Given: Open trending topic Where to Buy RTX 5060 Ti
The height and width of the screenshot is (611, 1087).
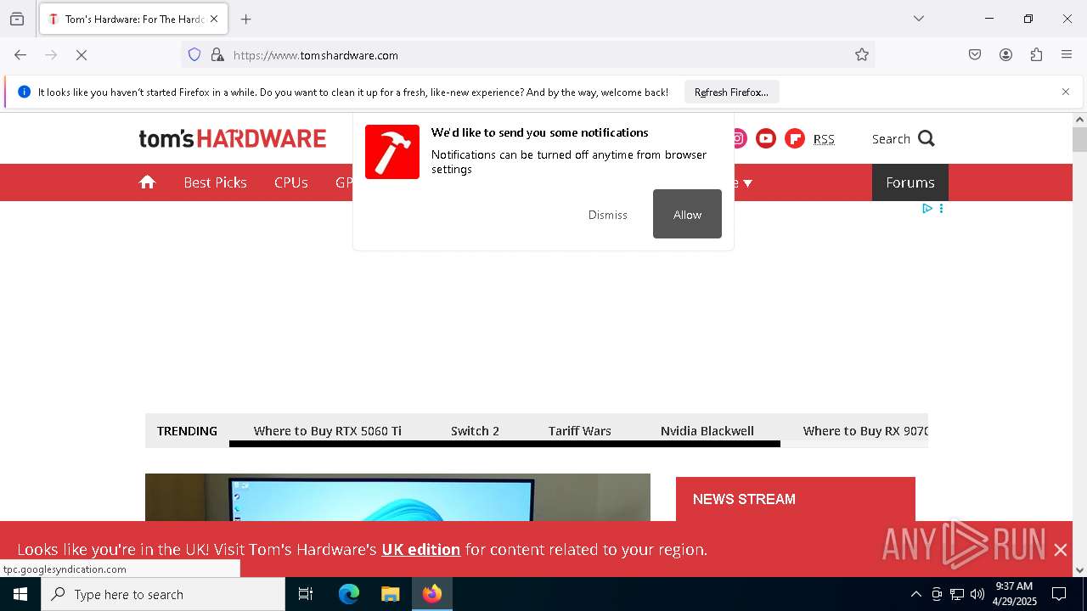Looking at the screenshot, I should 328,431.
